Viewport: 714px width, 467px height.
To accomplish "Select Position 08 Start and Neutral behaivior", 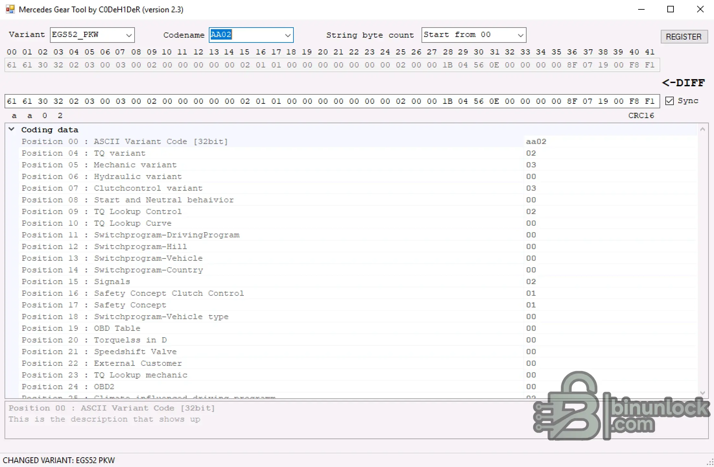I will coord(358,200).
